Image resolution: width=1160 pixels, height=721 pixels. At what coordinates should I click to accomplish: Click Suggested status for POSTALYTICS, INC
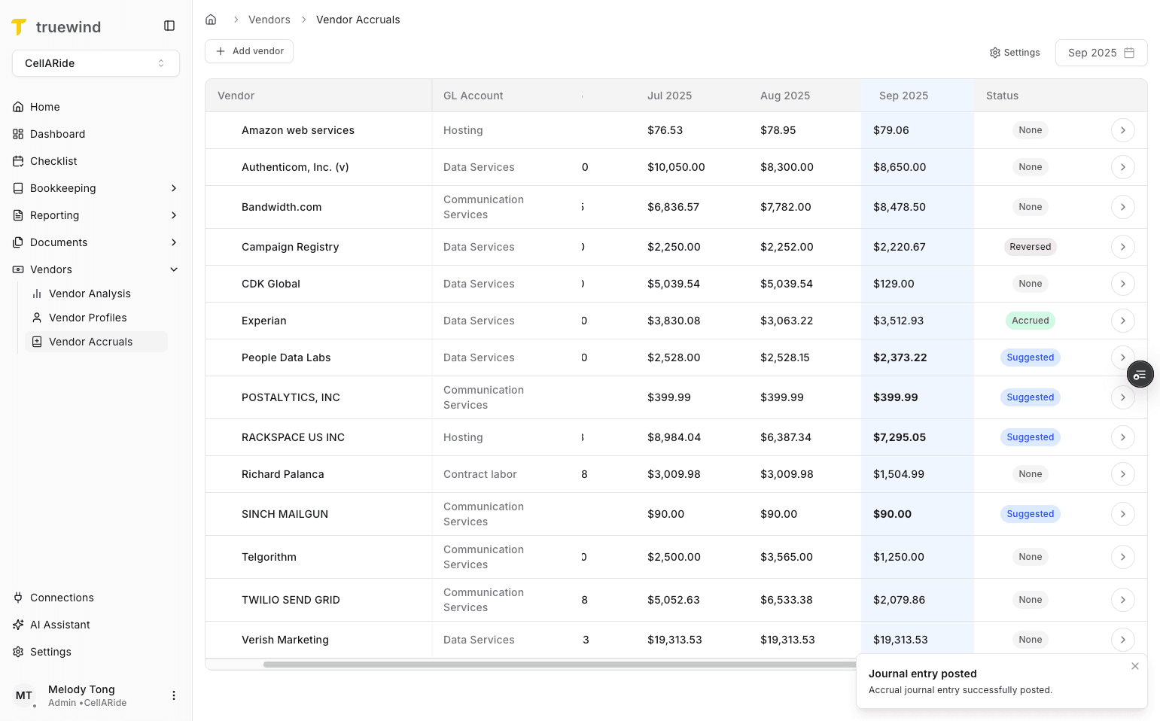pyautogui.click(x=1030, y=397)
